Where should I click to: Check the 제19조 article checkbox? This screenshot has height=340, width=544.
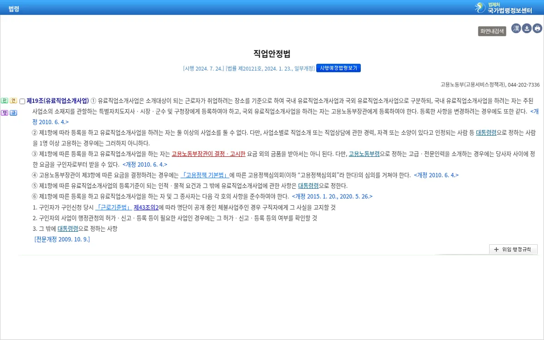pyautogui.click(x=22, y=101)
